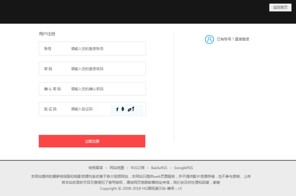Click the circular user avatar icon
The image size is (296, 196).
click(x=210, y=39)
